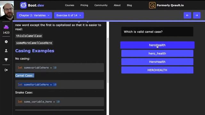Click the purple gems icon above 1423
The image size is (205, 115).
pos(6,27)
